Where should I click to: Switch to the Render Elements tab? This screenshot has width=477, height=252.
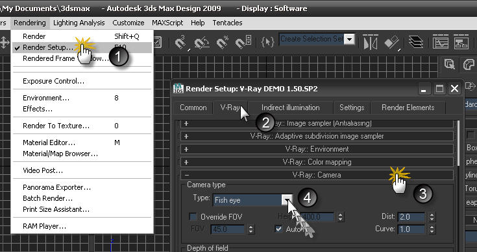click(x=408, y=108)
